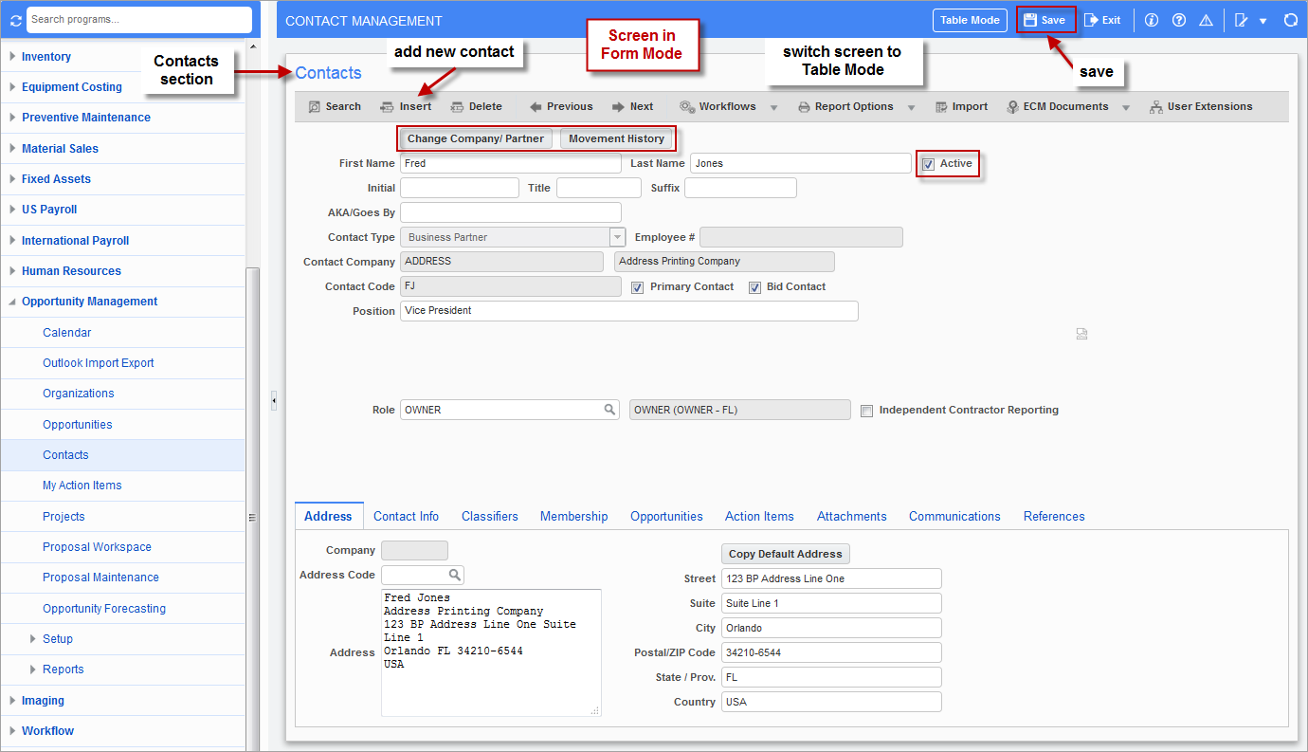
Task: Open User Extensions toolbar item
Action: click(x=1200, y=107)
